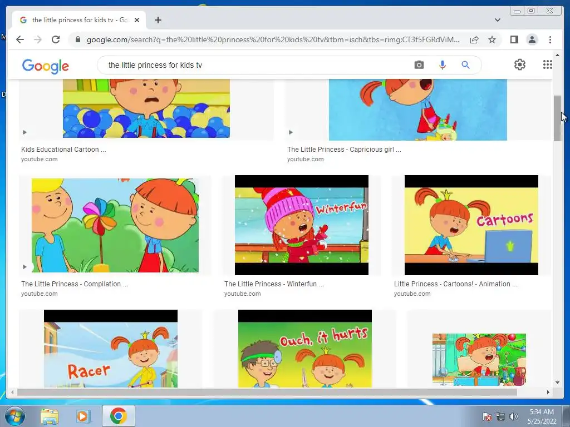Launch Windows Media Player from taskbar

click(83, 416)
